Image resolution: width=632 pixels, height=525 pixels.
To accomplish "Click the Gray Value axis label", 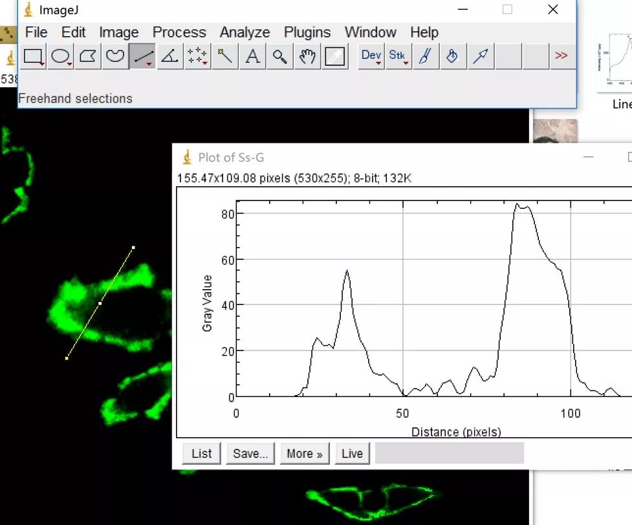I will click(x=207, y=303).
